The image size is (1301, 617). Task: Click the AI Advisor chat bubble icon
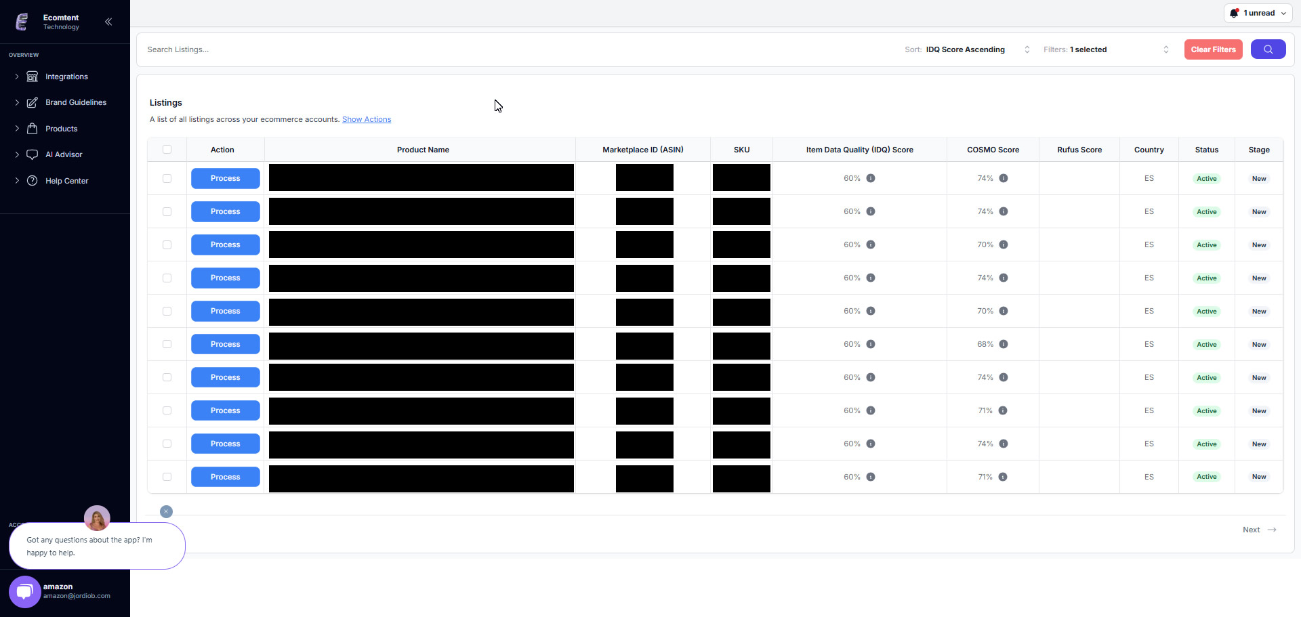point(32,154)
